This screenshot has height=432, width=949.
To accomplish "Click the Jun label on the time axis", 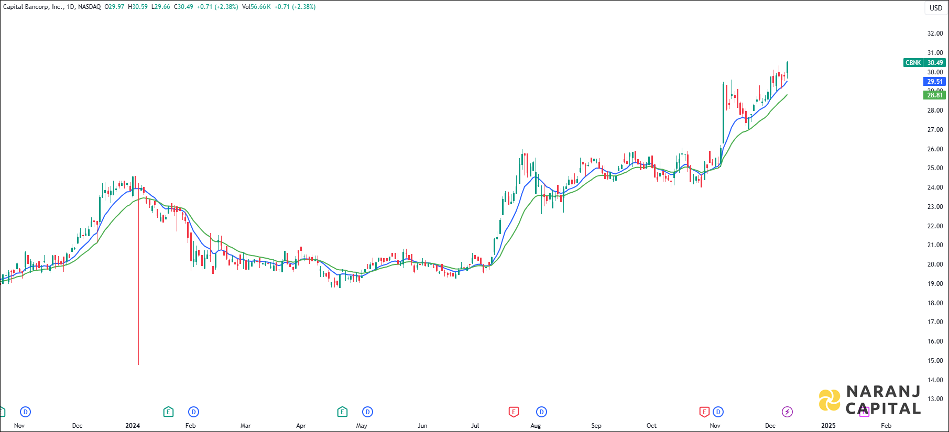I will pyautogui.click(x=422, y=426).
